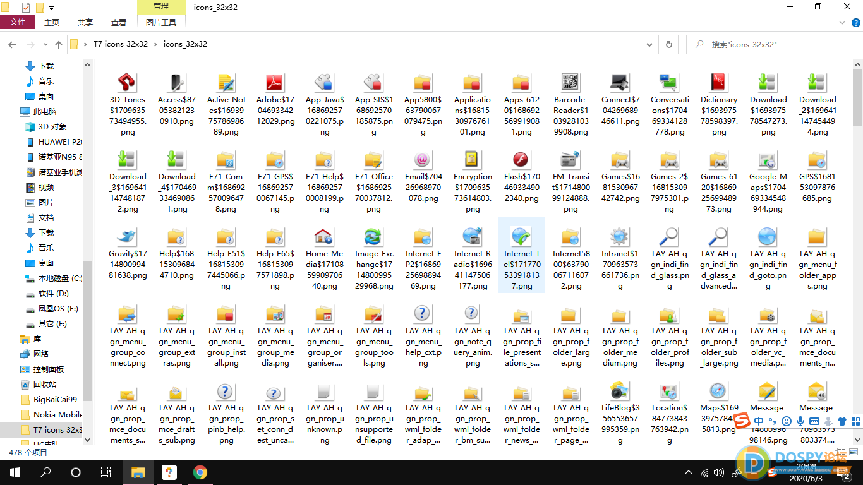This screenshot has height=485, width=863.
Task: Select the Barcode_Reader QR icon file
Action: (571, 105)
